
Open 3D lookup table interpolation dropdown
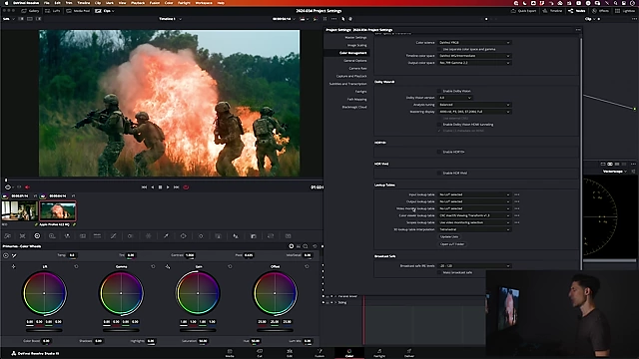tap(474, 229)
